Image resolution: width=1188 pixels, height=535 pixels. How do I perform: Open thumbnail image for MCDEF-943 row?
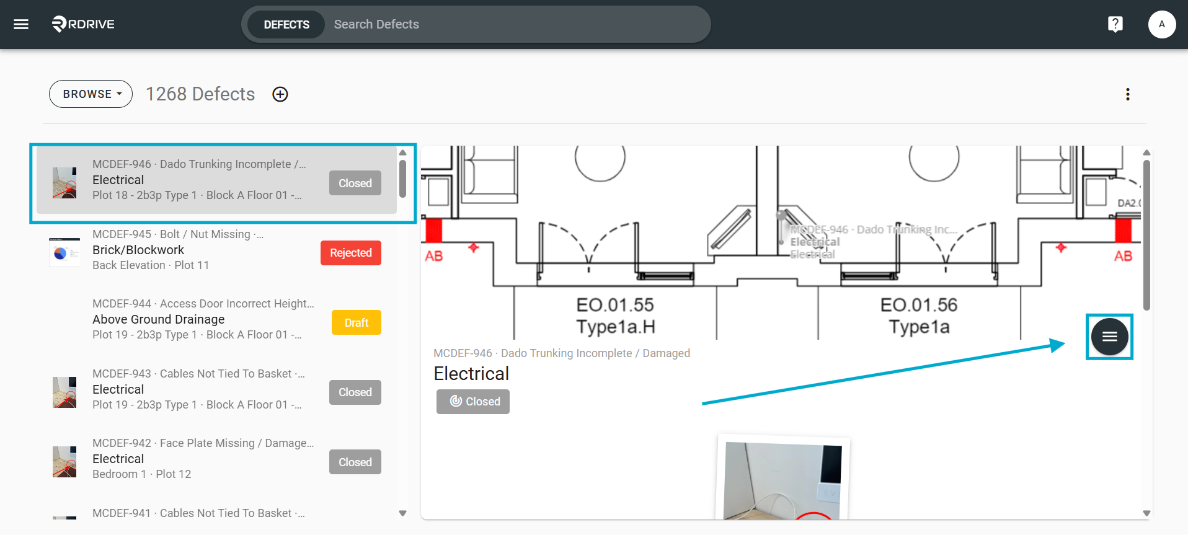pos(64,392)
